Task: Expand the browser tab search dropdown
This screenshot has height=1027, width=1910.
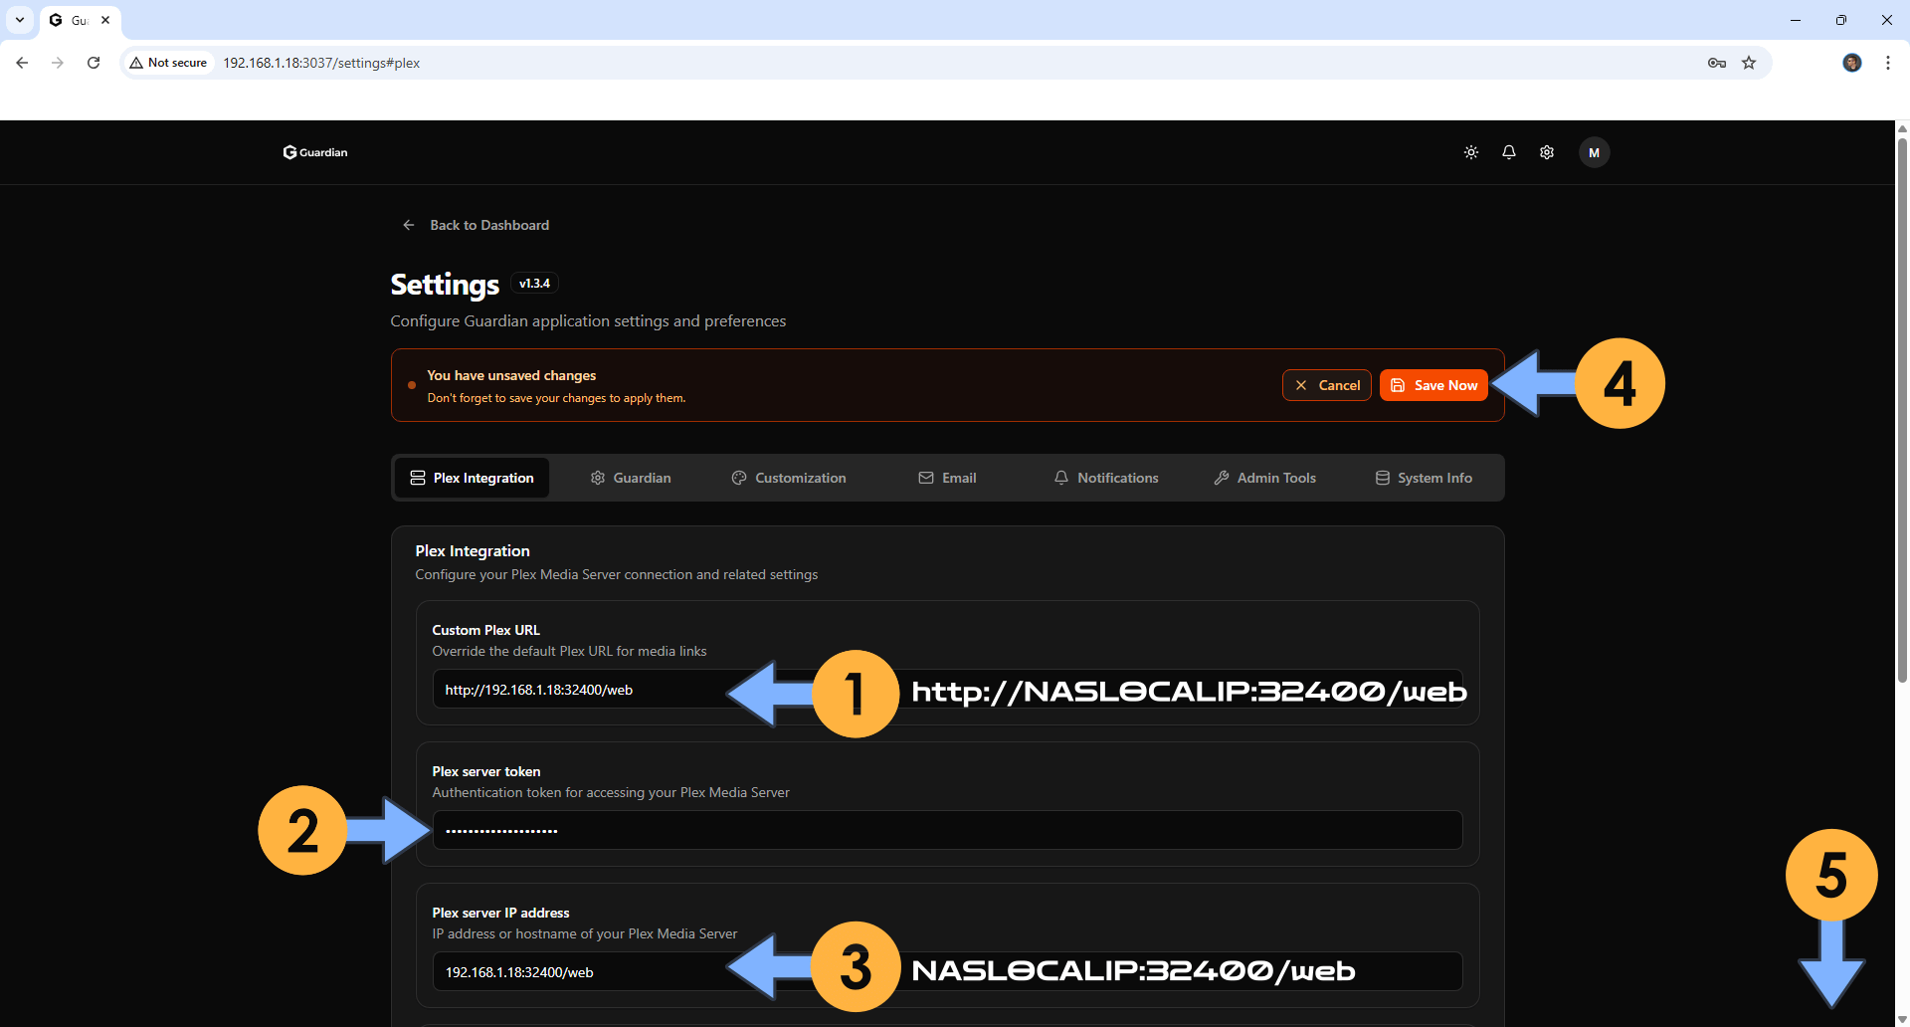Action: tap(20, 20)
